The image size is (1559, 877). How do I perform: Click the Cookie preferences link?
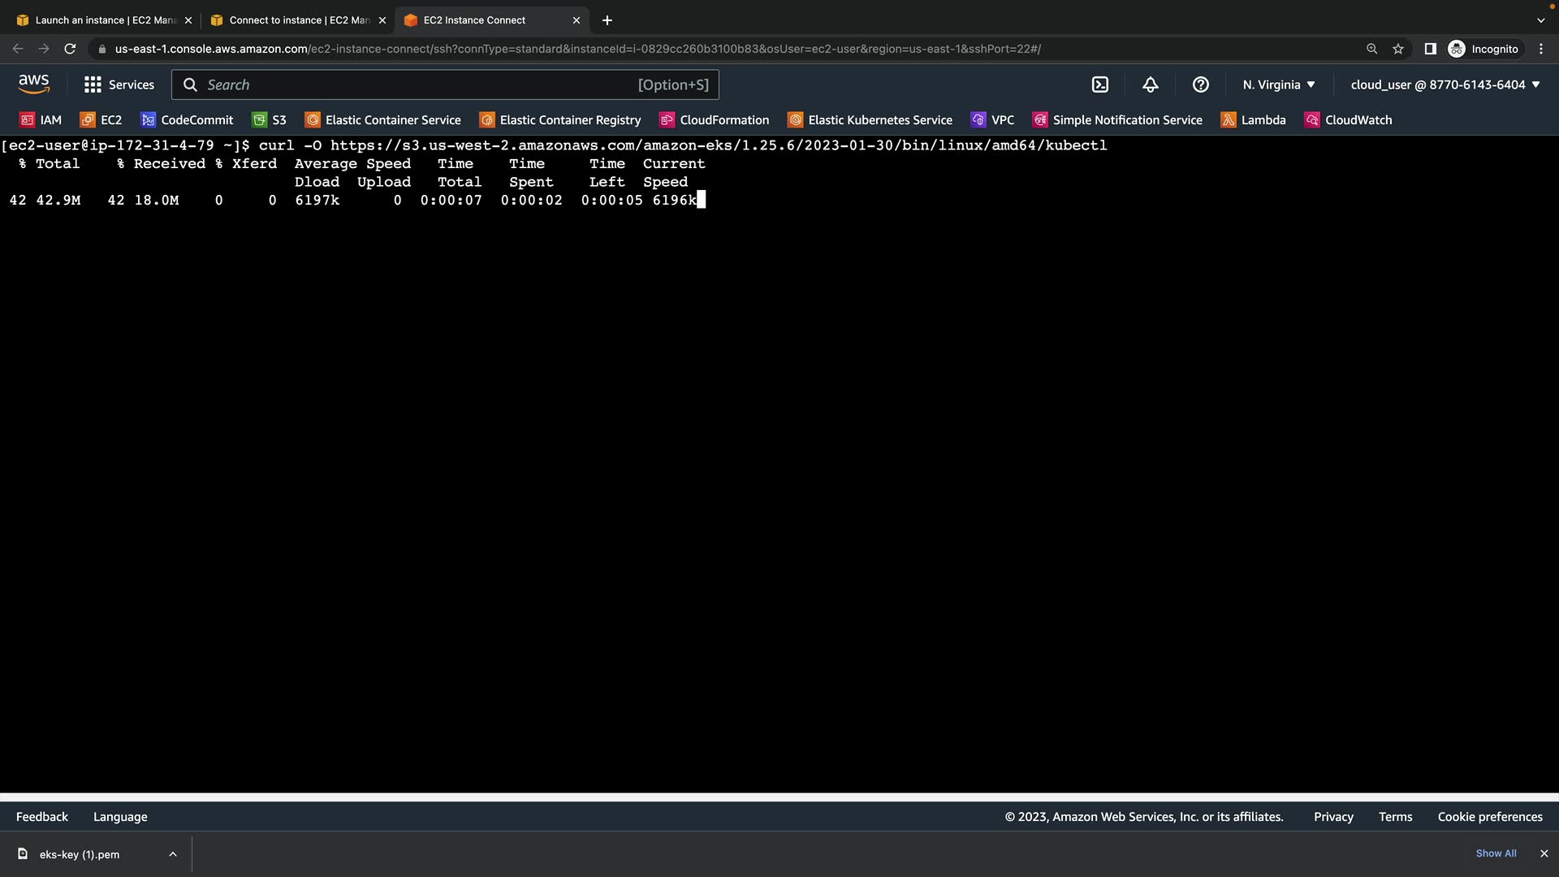click(1490, 817)
